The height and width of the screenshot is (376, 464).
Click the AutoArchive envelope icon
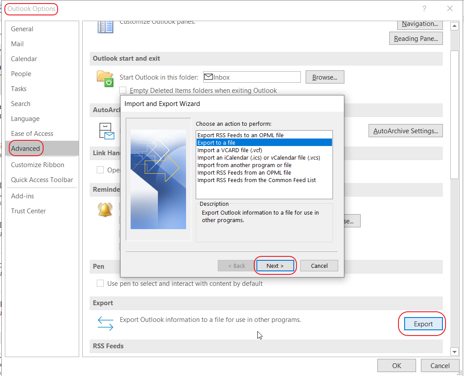tap(106, 131)
